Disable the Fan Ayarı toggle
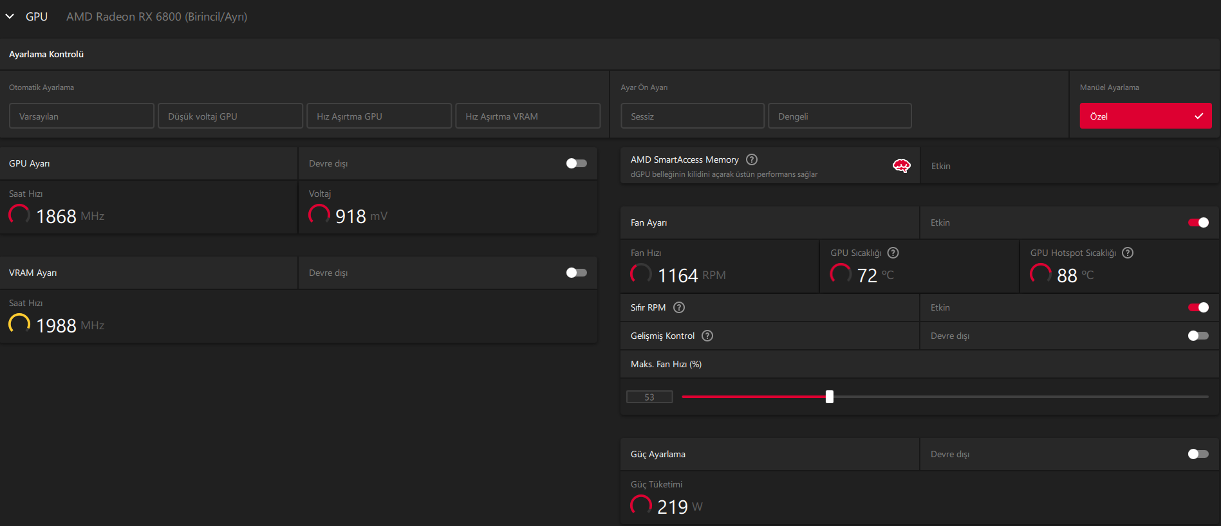Screen dimensions: 1221x526 click(1198, 222)
